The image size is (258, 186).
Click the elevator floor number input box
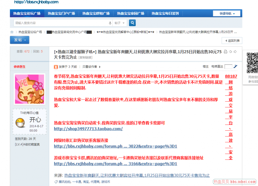coord(228,66)
